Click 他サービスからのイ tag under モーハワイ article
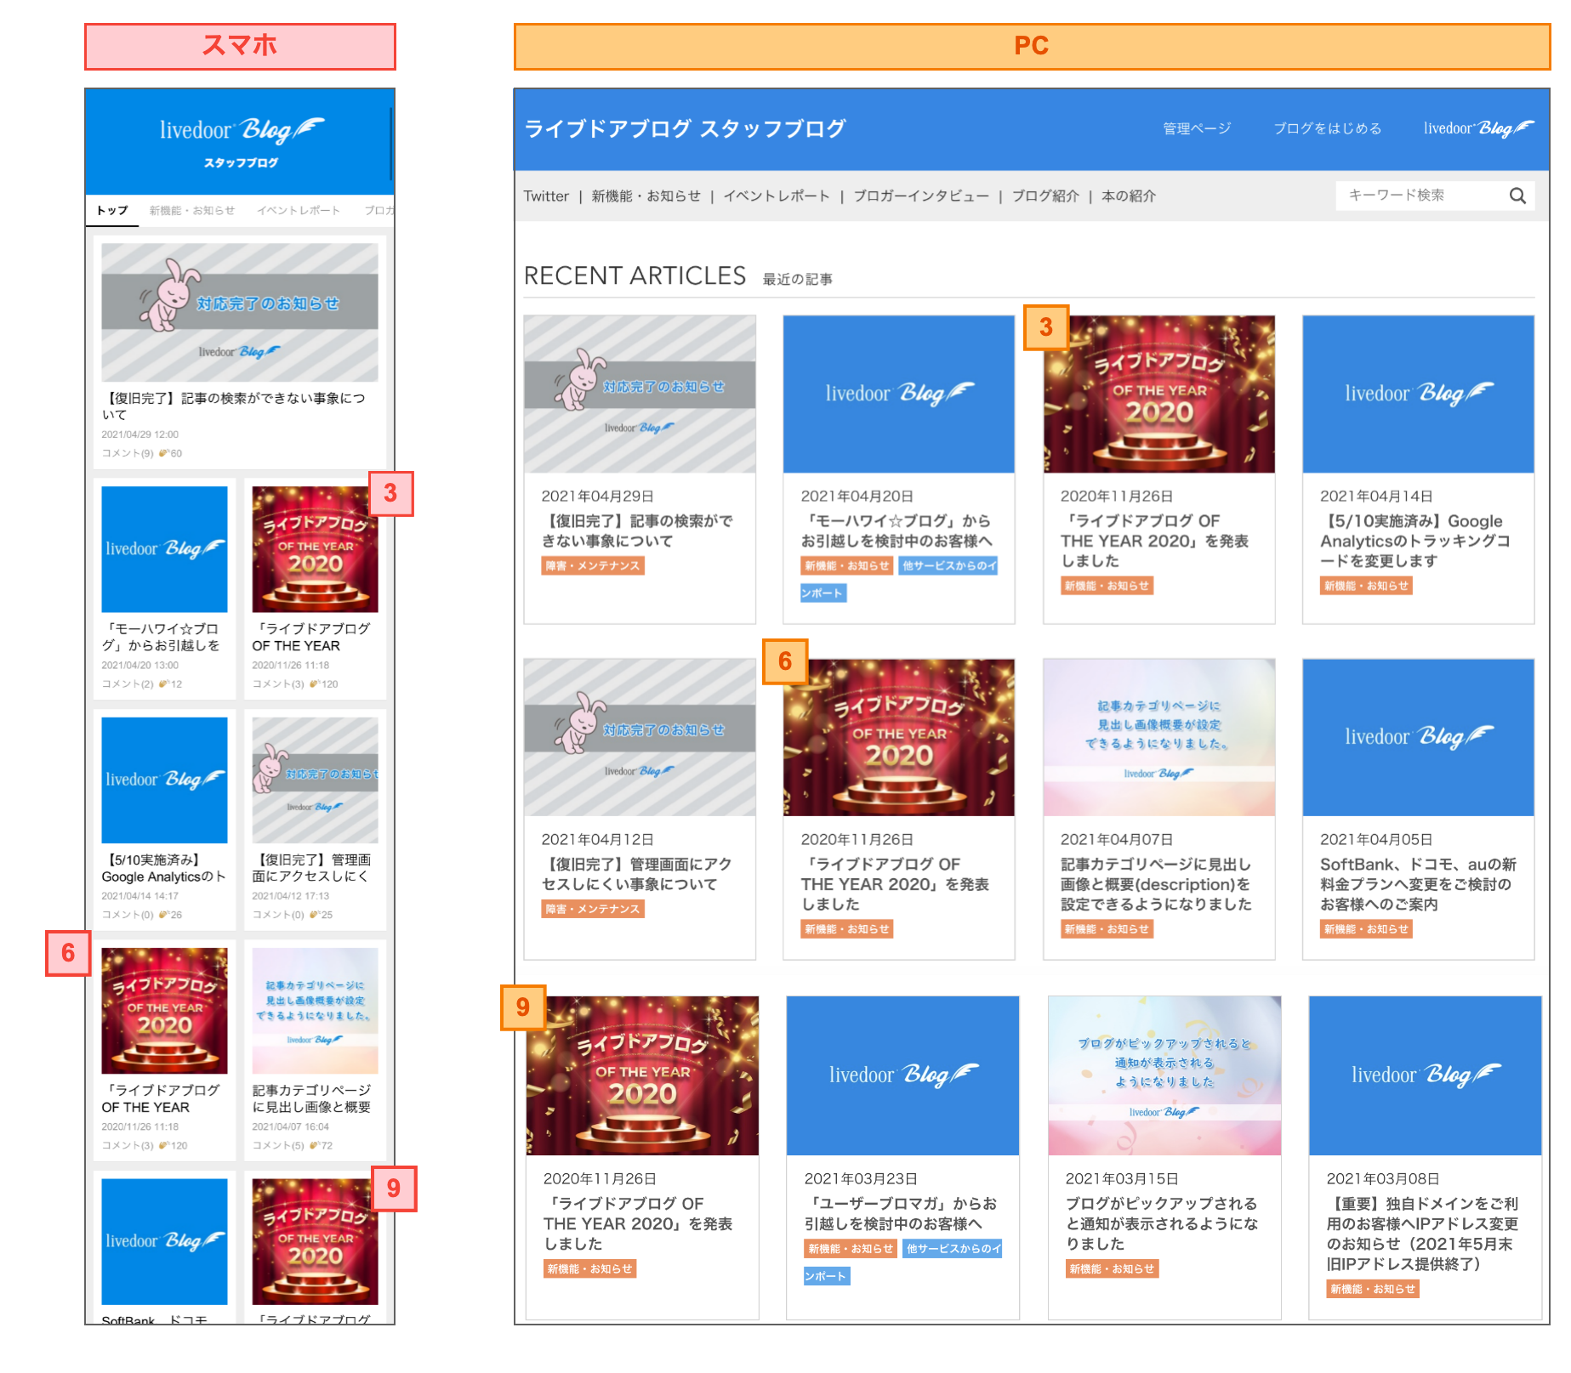Viewport: 1571px width, 1373px height. tap(948, 565)
